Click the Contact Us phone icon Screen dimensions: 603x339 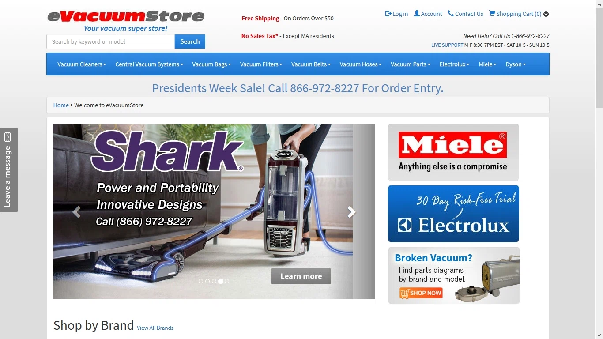[451, 14]
